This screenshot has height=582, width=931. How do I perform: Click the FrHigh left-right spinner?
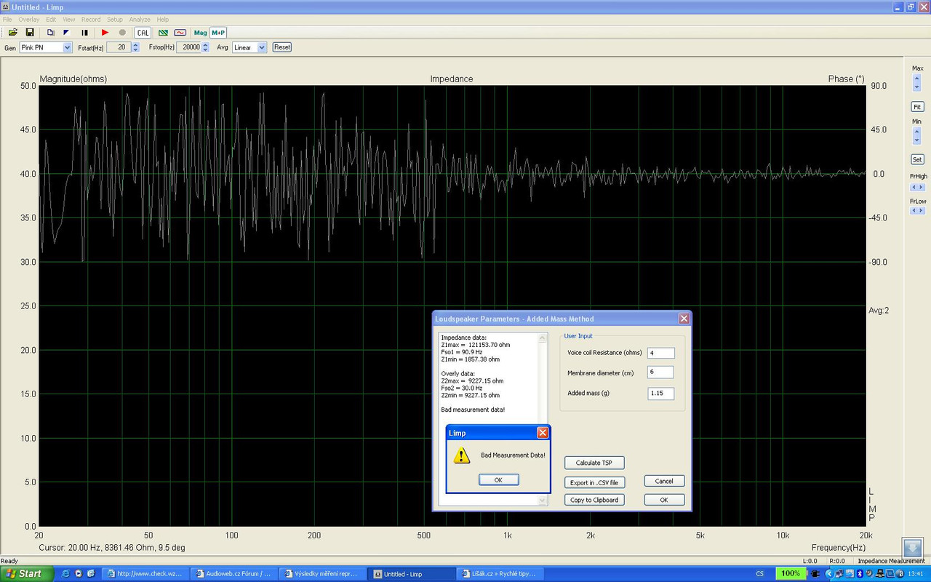[917, 187]
